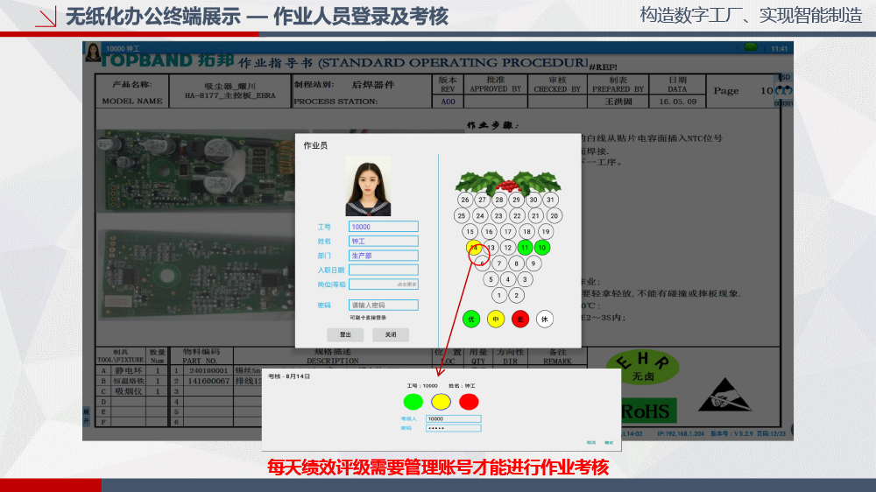Screen dimensions: 876x492
Task: Choose yellow rating in assessment dialog
Action: (x=441, y=402)
